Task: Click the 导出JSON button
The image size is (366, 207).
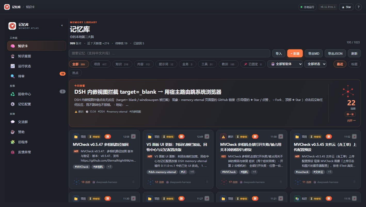Action: pos(335,53)
